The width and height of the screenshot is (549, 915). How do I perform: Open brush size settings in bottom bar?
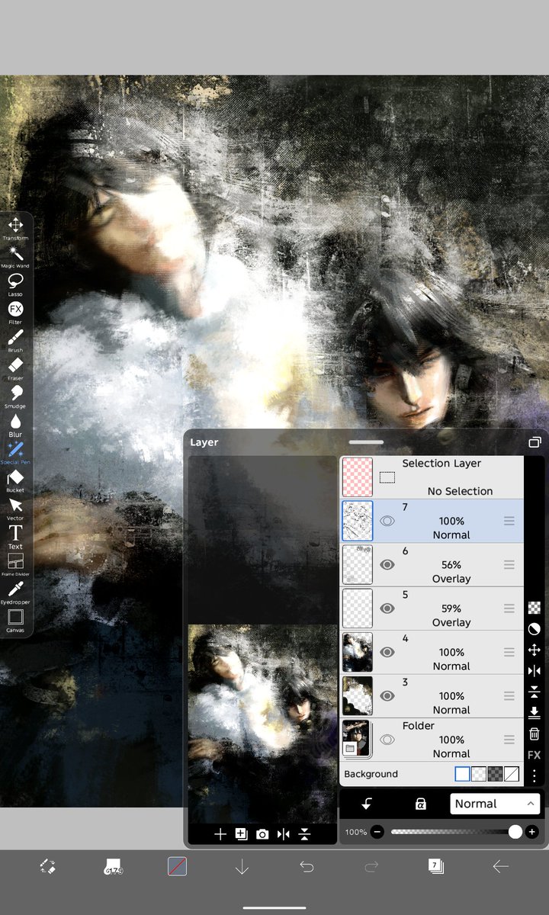tap(113, 866)
